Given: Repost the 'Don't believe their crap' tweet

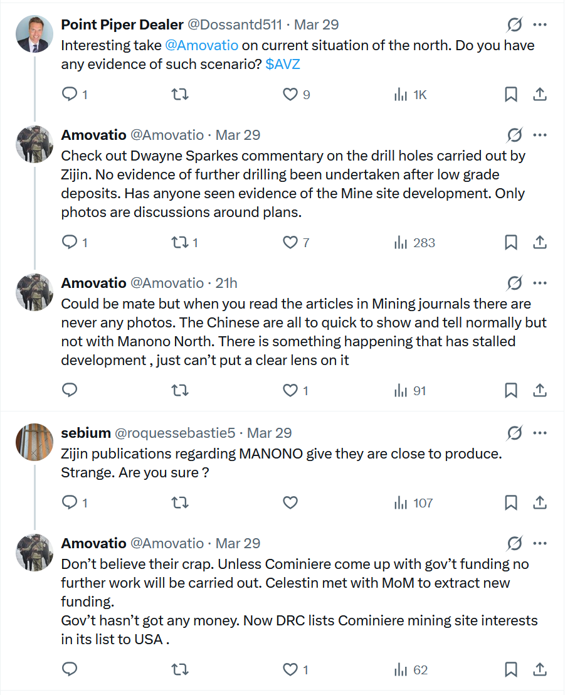Looking at the screenshot, I should (x=180, y=670).
